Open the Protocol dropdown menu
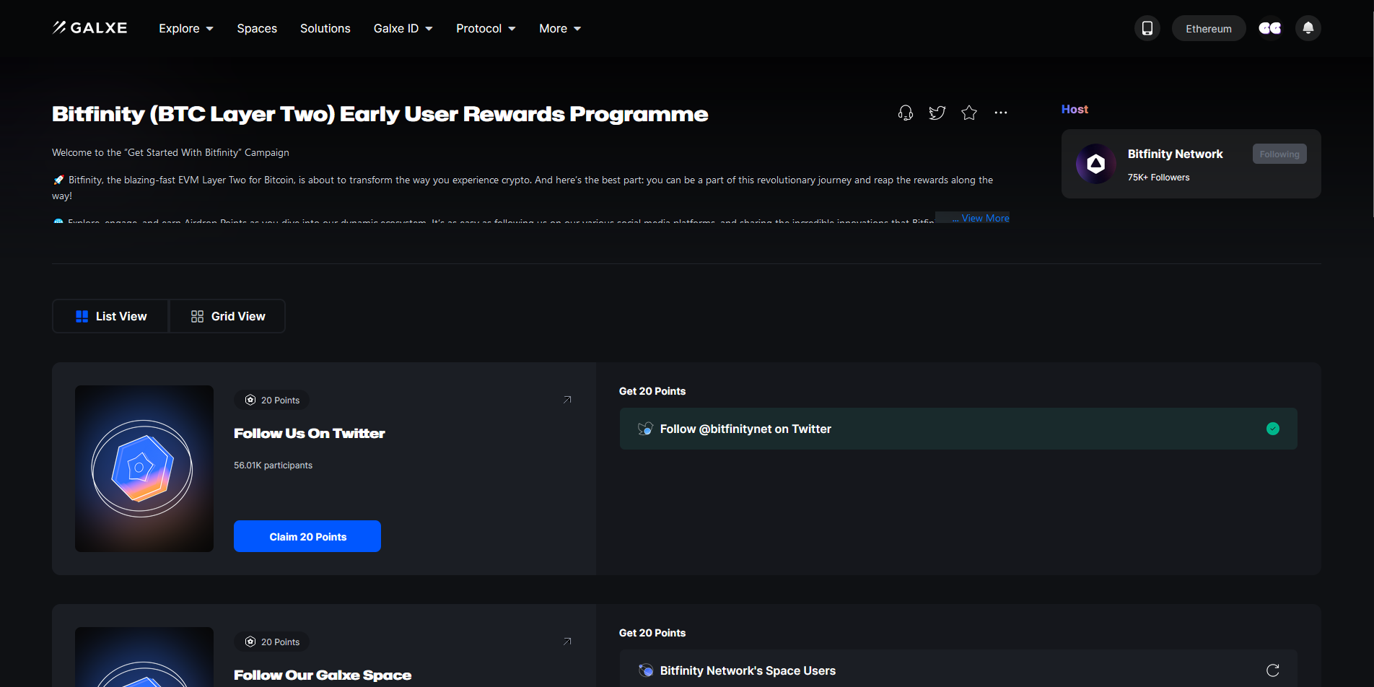Image resolution: width=1374 pixels, height=687 pixels. click(x=486, y=28)
